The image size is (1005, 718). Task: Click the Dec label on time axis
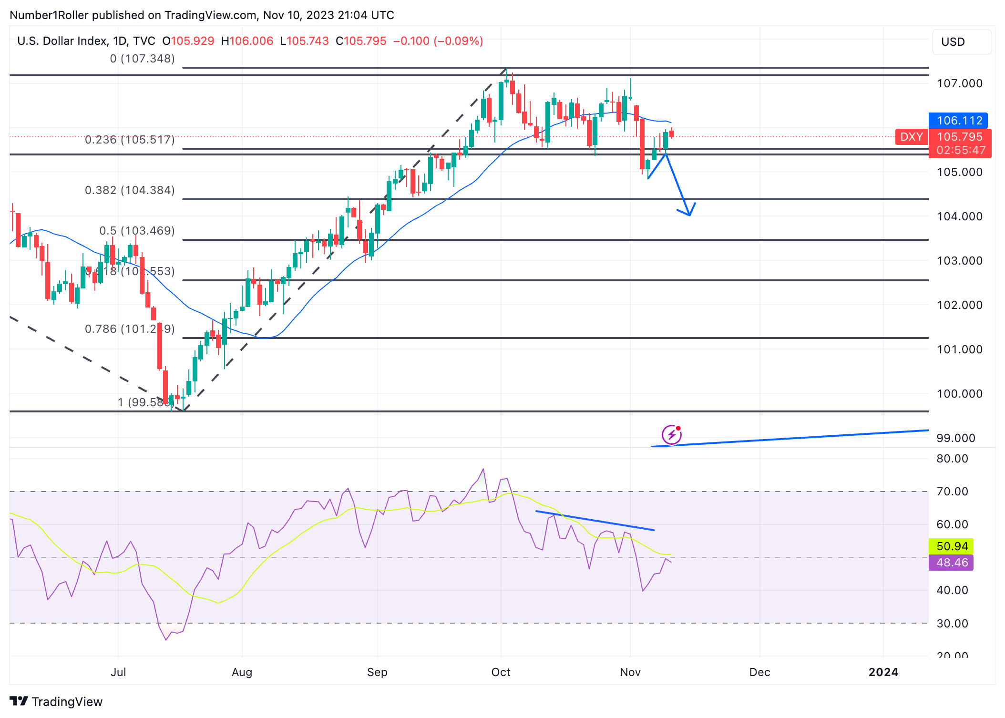pos(759,672)
